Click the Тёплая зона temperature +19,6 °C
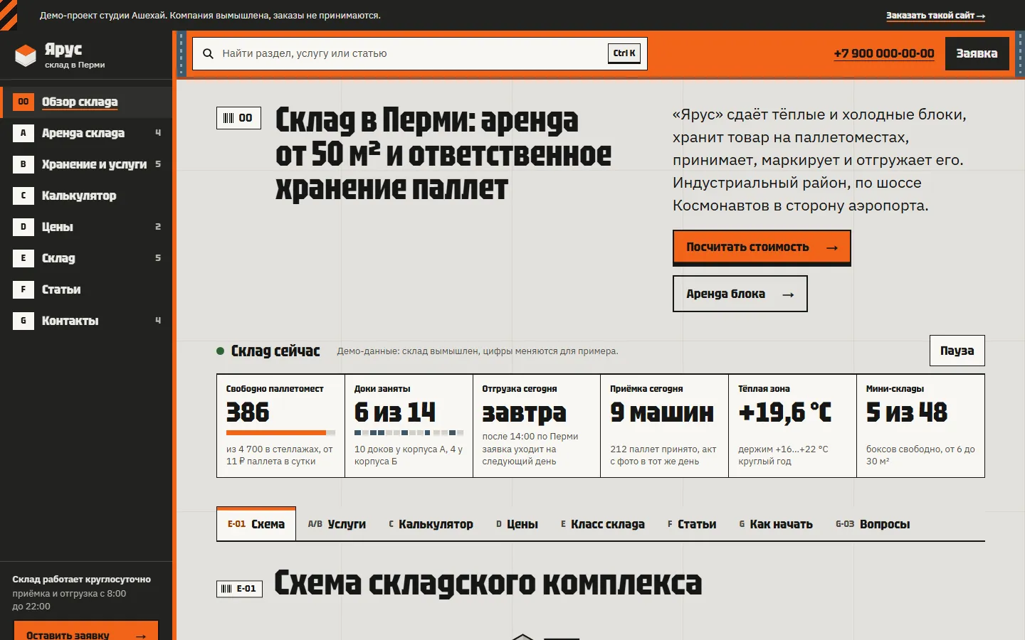 pyautogui.click(x=785, y=412)
